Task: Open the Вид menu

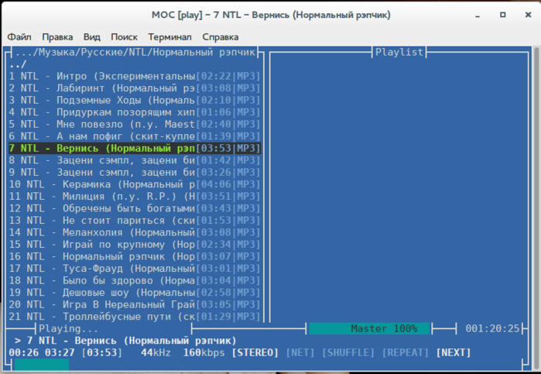Action: pyautogui.click(x=92, y=37)
